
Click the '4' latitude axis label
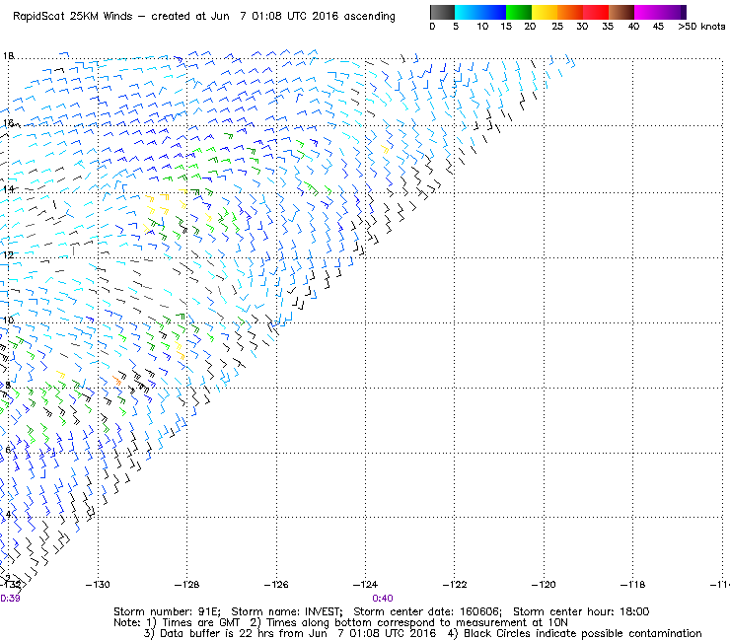[8, 515]
